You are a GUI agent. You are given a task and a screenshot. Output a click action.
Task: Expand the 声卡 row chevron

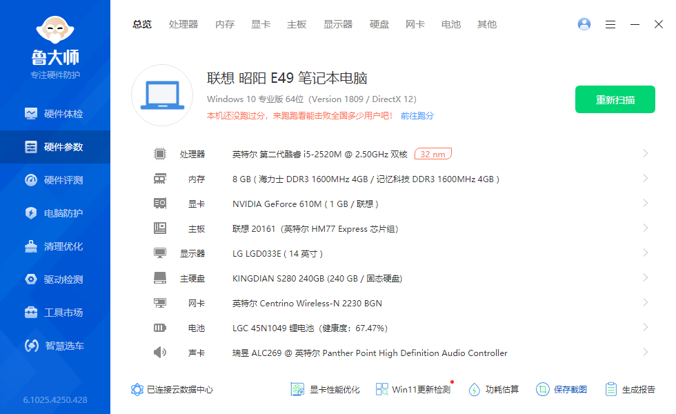pos(646,352)
